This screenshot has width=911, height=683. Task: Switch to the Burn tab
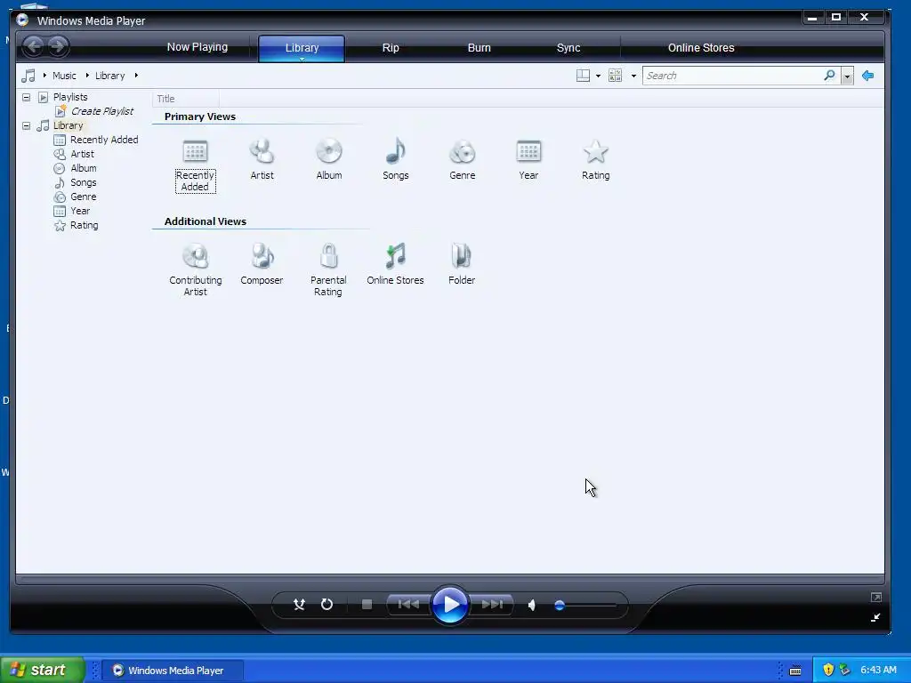[480, 48]
